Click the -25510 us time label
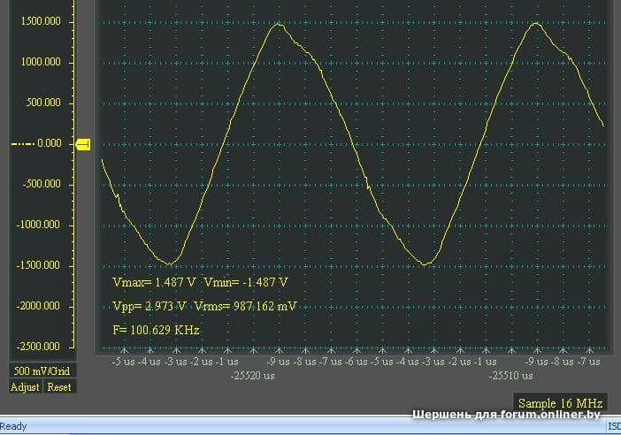This screenshot has width=621, height=435. click(x=511, y=376)
